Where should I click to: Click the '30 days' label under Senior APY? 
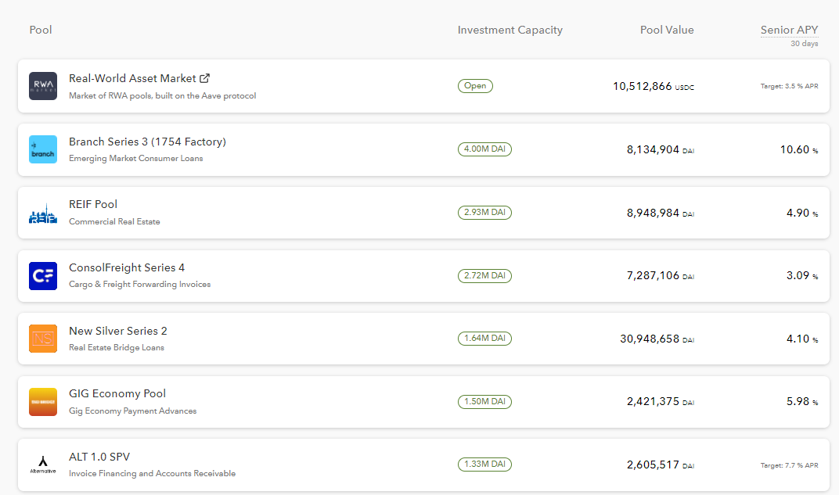(805, 43)
